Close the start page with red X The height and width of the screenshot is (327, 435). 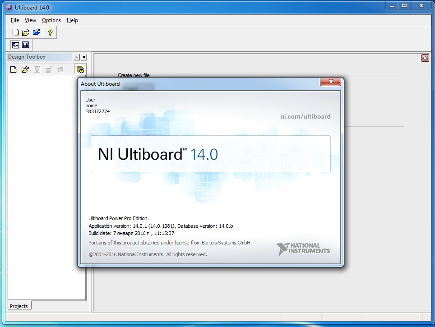coord(425,58)
